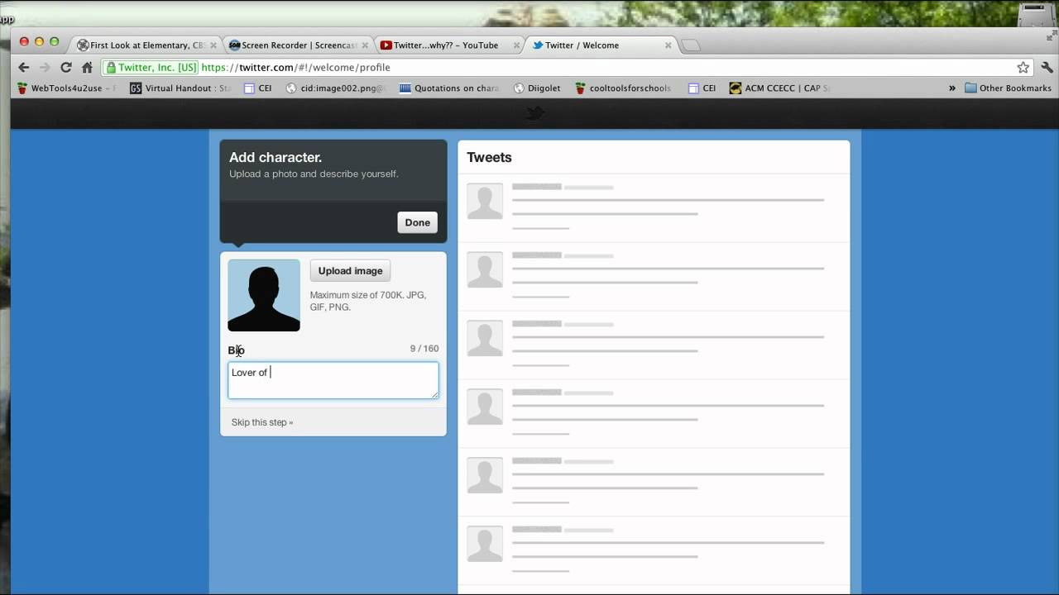Close the Screen Recorder tab

tap(366, 45)
